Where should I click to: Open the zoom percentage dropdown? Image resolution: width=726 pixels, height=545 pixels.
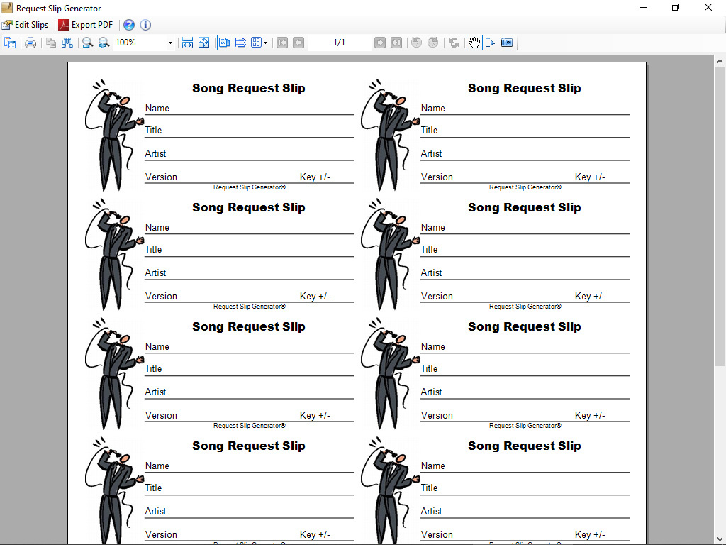pyautogui.click(x=170, y=43)
